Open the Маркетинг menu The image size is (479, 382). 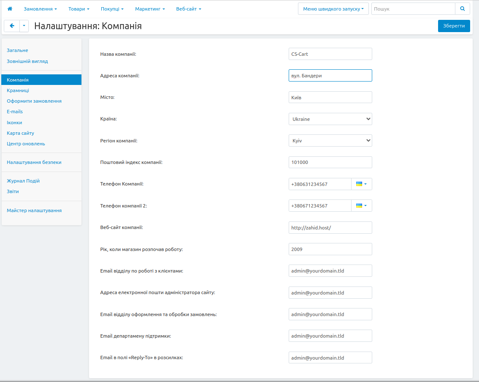[x=150, y=9]
